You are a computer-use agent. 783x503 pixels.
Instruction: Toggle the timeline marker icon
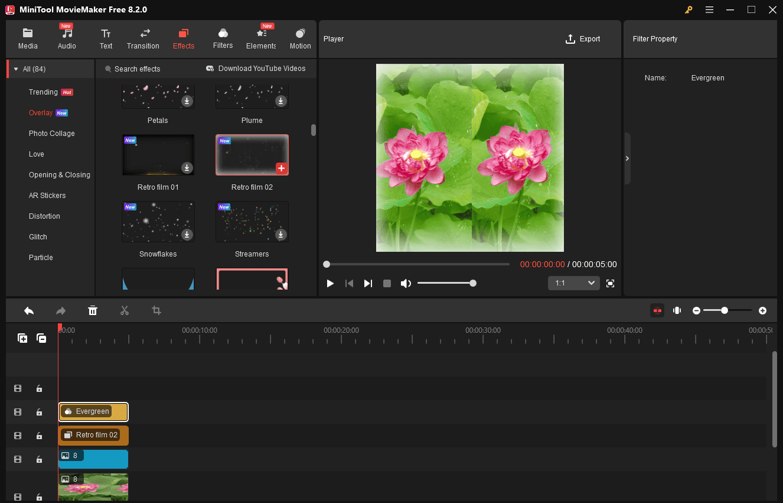pyautogui.click(x=677, y=310)
